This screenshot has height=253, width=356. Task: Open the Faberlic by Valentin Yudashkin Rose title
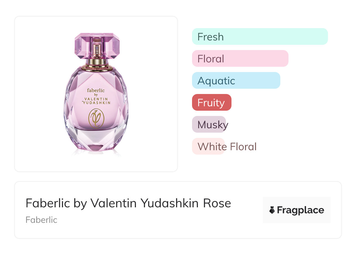(128, 203)
